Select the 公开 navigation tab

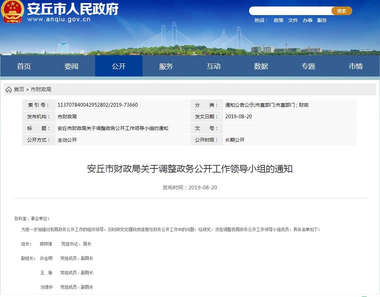point(119,66)
